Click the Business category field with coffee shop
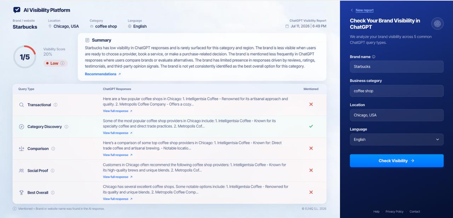Viewport: 453px width, 218px height. pyautogui.click(x=397, y=91)
